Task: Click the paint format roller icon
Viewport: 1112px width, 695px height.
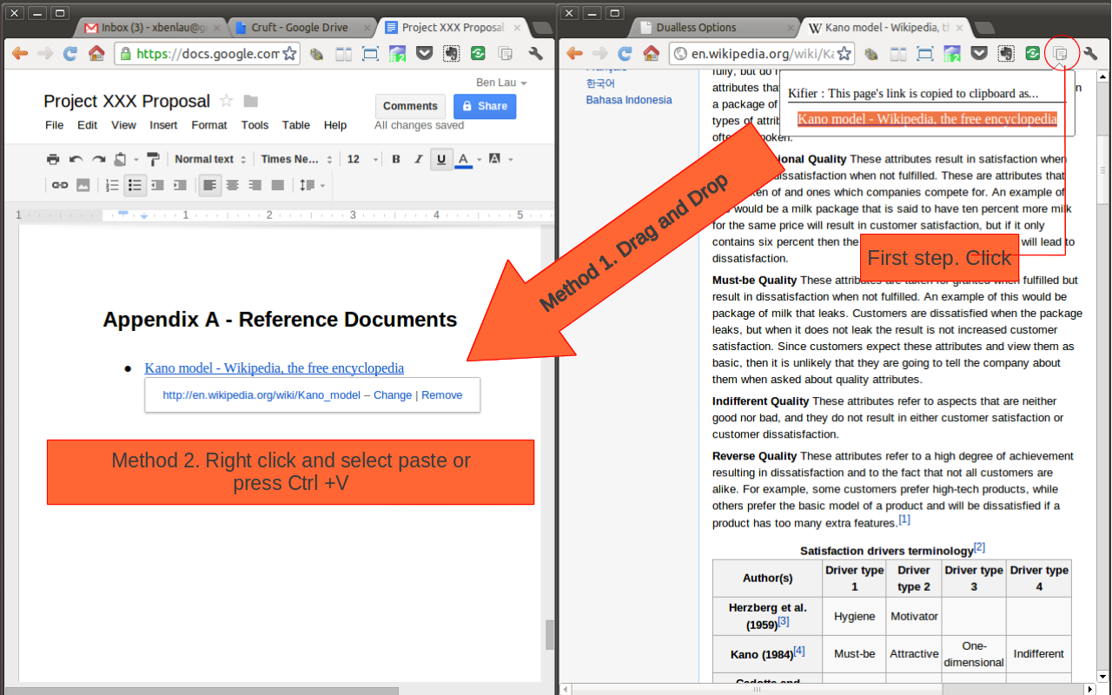Action: click(x=153, y=159)
